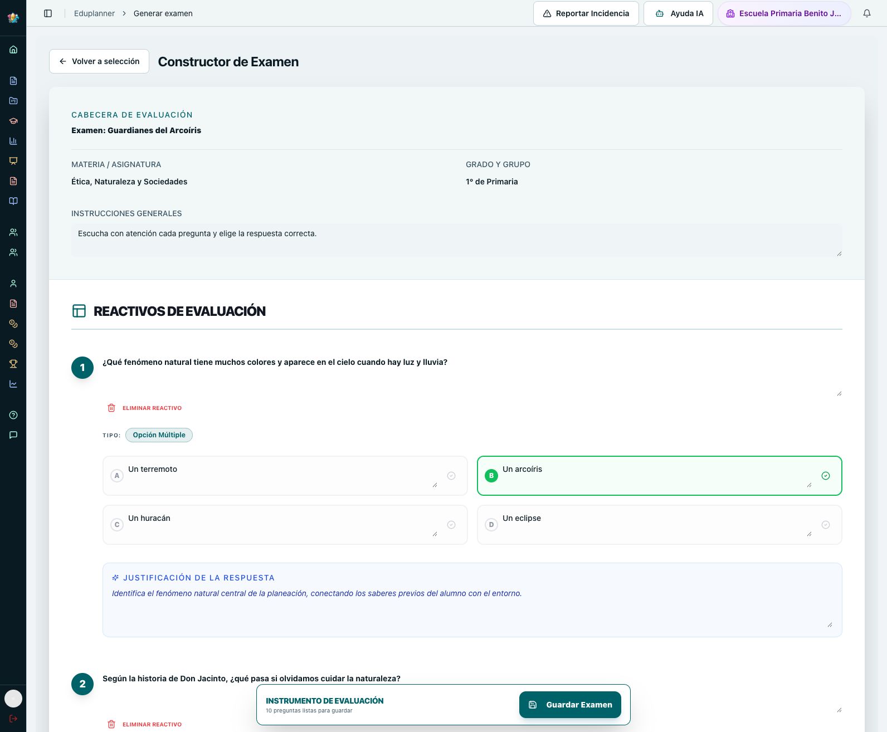Image resolution: width=887 pixels, height=732 pixels.
Task: Open the home icon in the sidebar
Action: coord(13,50)
